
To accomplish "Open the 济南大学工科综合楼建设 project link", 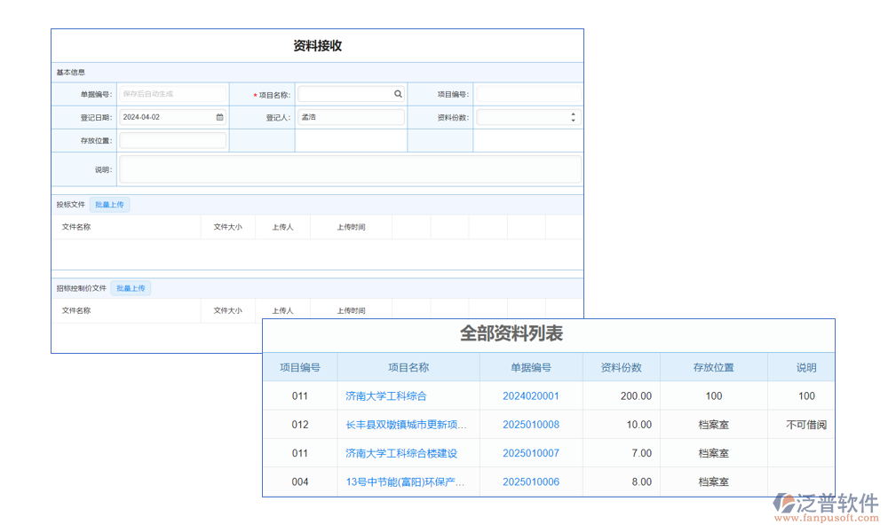I will pyautogui.click(x=401, y=453).
